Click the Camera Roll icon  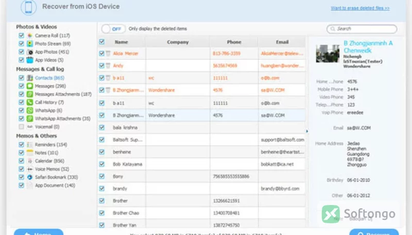pos(30,36)
